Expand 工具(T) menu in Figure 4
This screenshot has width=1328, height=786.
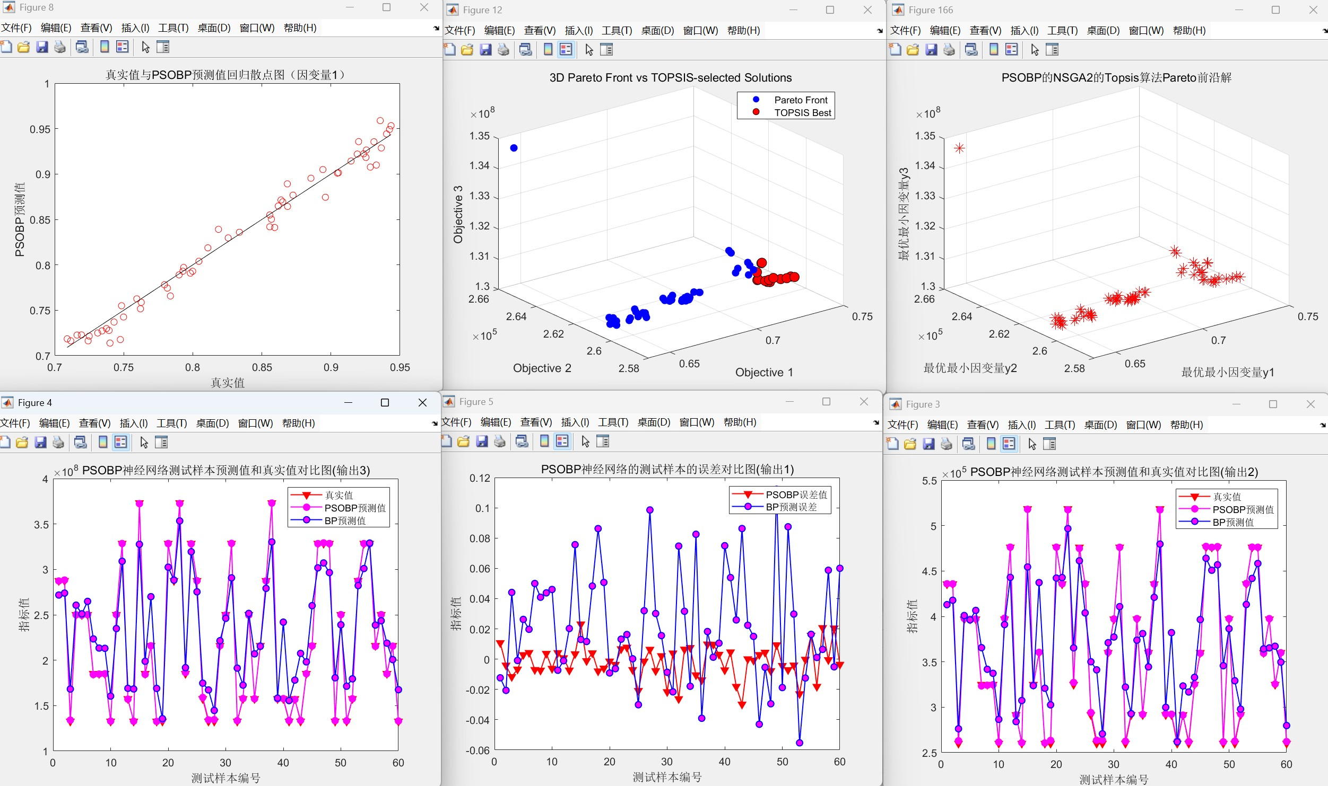[x=171, y=423]
